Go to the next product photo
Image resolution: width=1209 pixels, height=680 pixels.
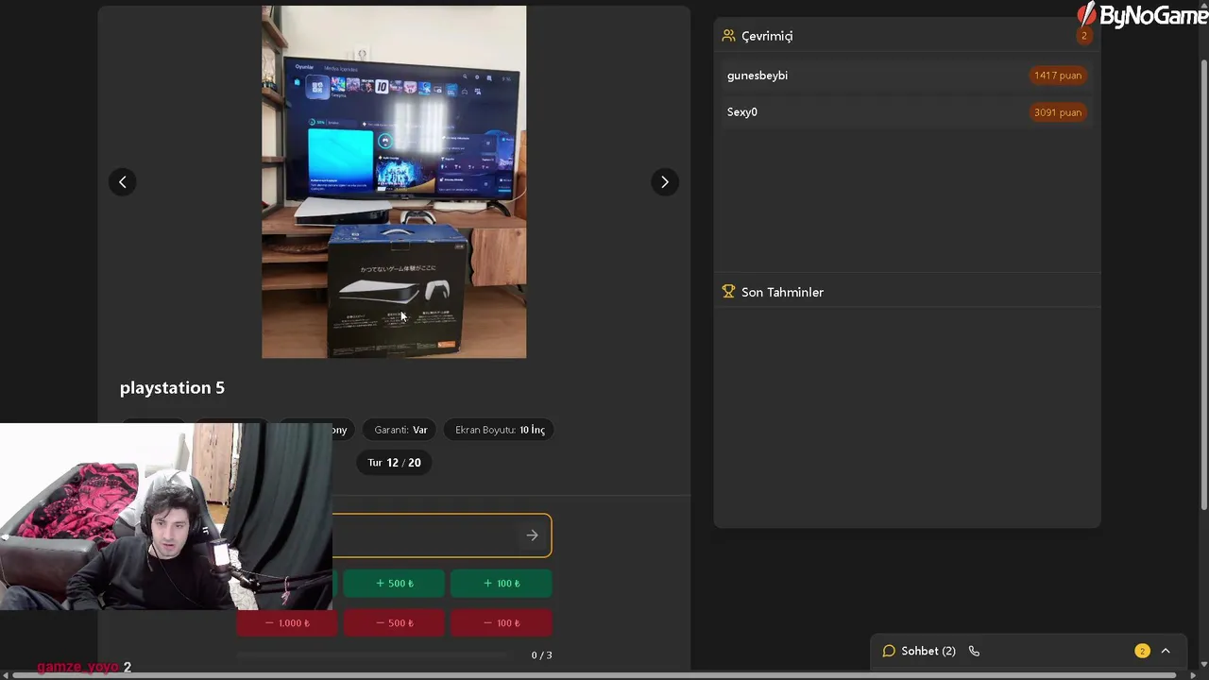(664, 182)
